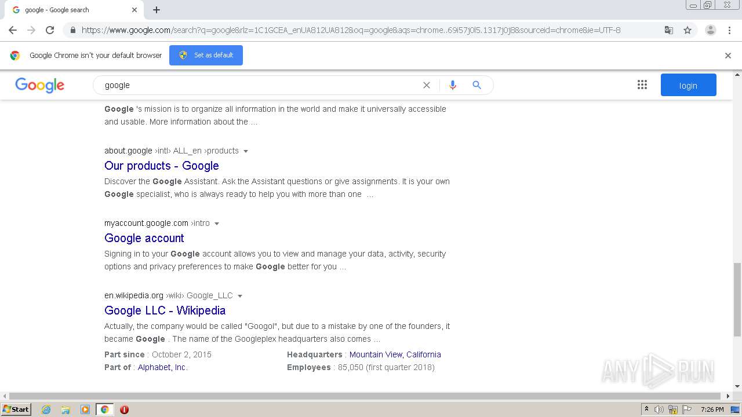Click the about.google URL text
742x417 pixels.
tap(128, 151)
